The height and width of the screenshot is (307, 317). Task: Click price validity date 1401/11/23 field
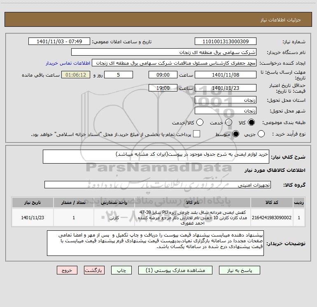[226, 88]
